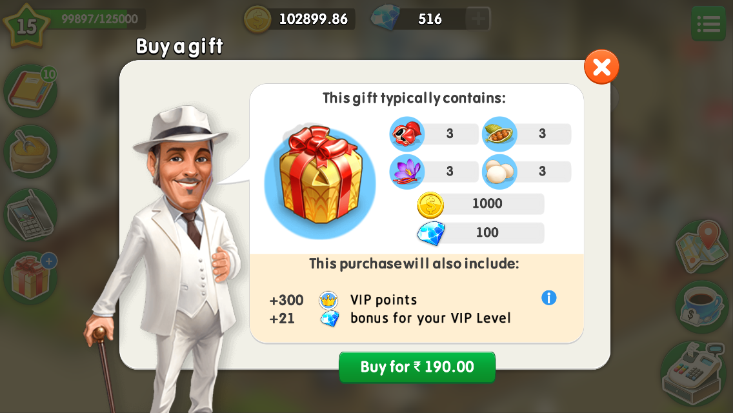The image size is (733, 413).
Task: Open the VIP points info icon
Action: [x=549, y=297]
